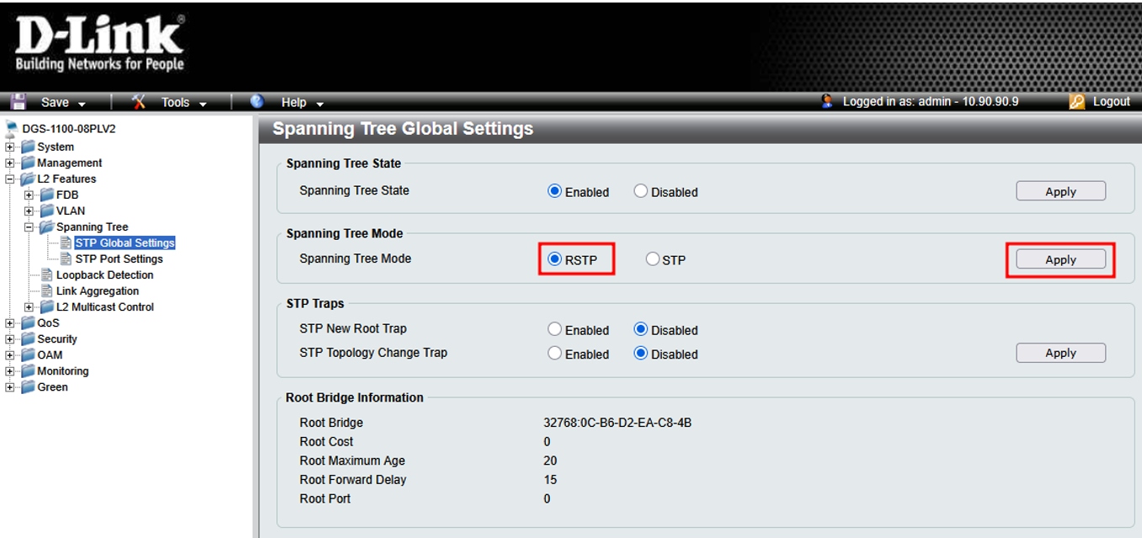Click the Tools wrench icon
Viewport: 1142px width, 538px height.
(140, 102)
